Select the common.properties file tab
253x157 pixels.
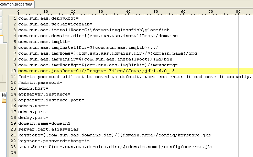coord(16,4)
